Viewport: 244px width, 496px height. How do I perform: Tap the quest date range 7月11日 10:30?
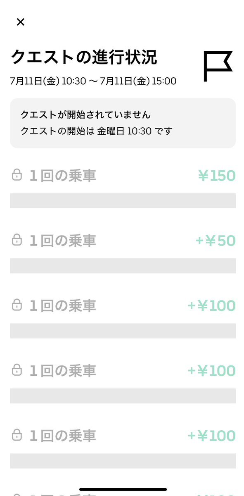(x=93, y=81)
